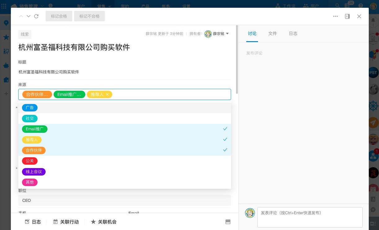The image size is (379, 230).
Task: Click the 标记不合格 button
Action: coord(89,16)
